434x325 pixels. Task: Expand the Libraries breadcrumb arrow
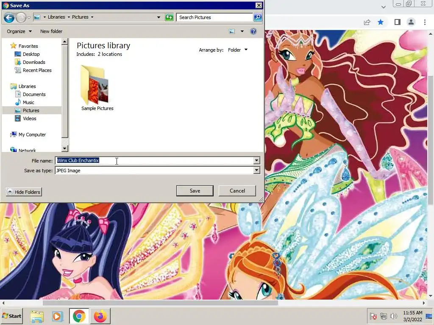tap(69, 17)
